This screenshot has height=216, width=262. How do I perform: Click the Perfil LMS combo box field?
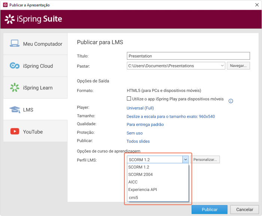tap(158, 160)
